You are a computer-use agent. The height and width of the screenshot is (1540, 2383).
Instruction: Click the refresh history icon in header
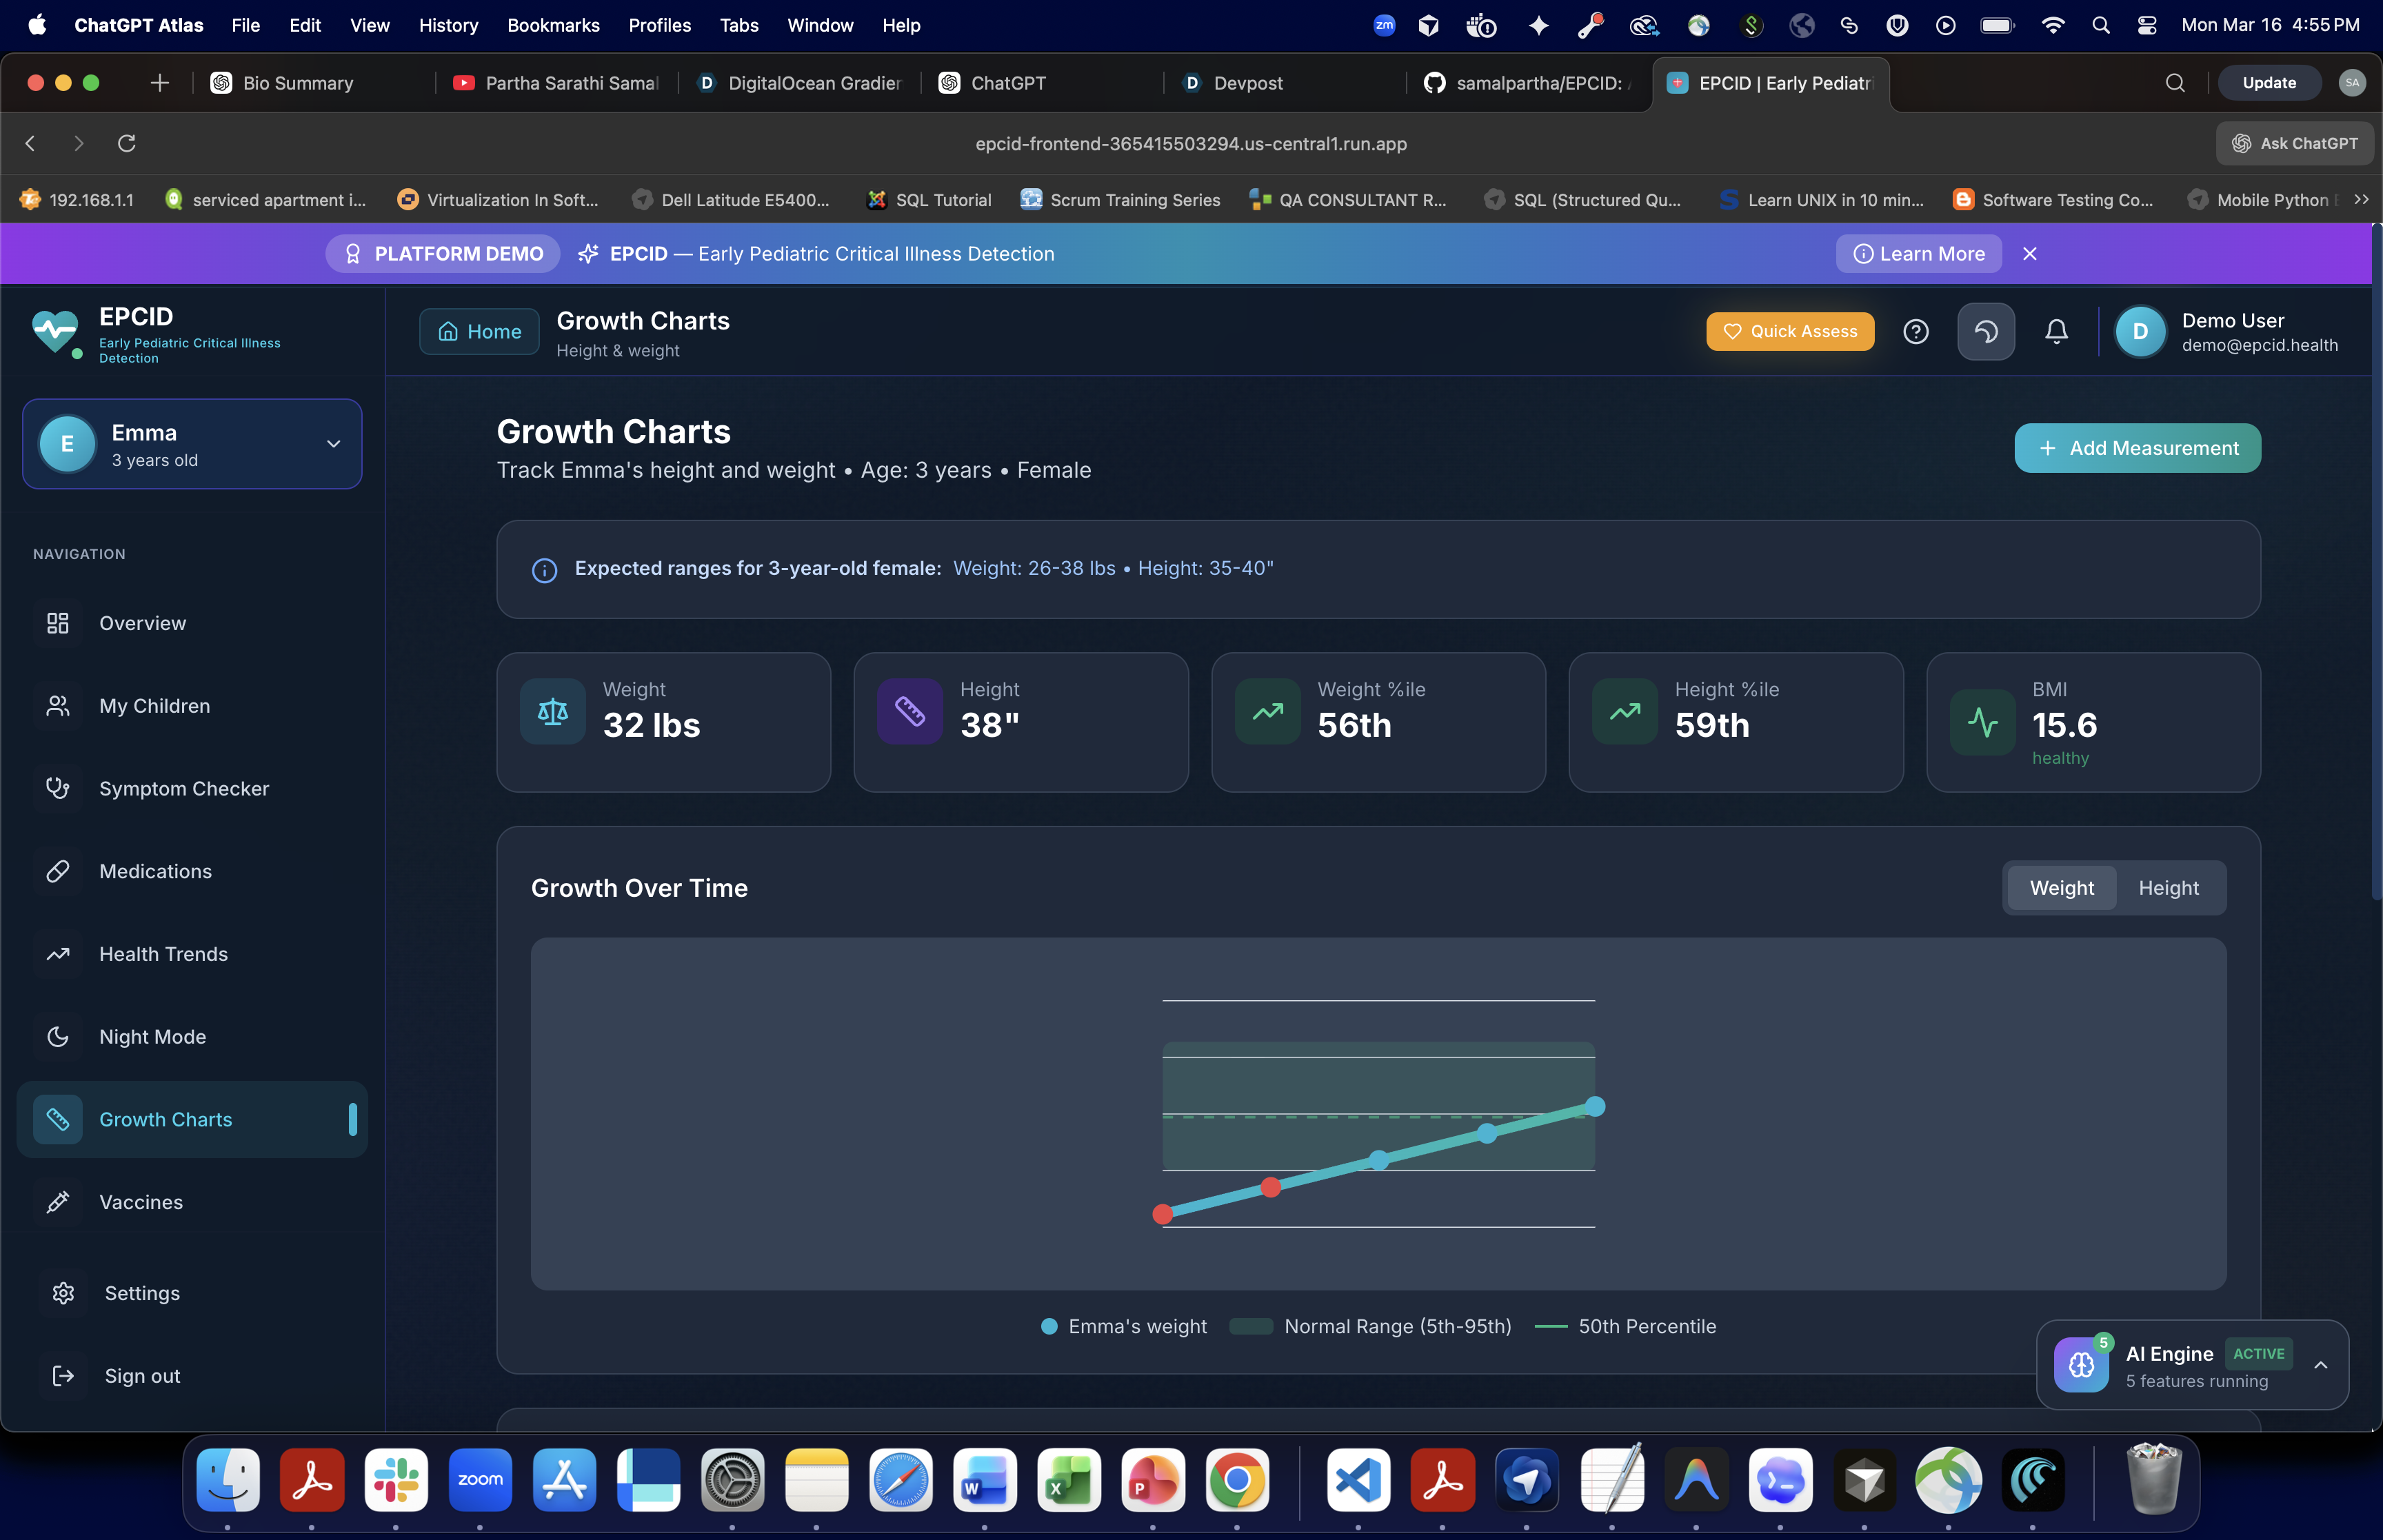coord(1985,331)
